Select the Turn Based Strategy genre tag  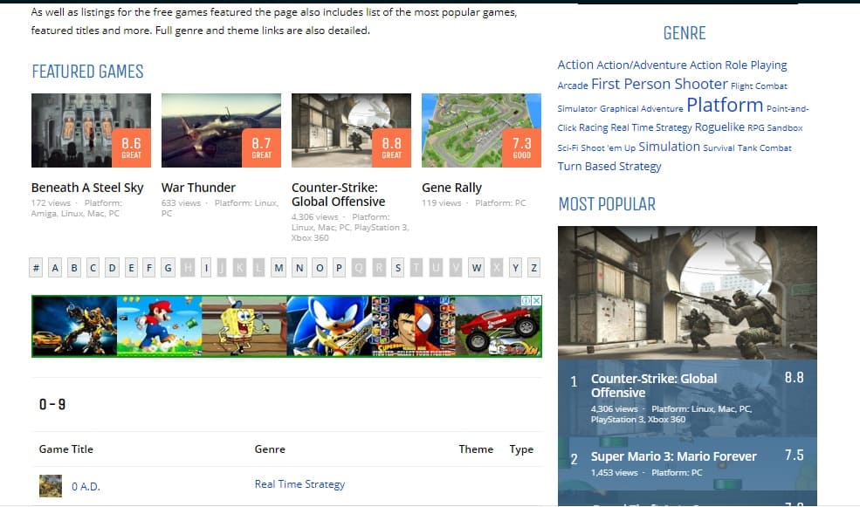(x=609, y=166)
